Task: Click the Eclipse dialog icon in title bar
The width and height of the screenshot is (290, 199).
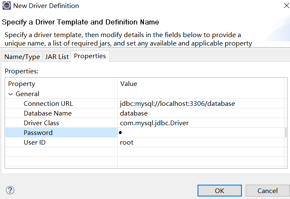Action: click(7, 5)
